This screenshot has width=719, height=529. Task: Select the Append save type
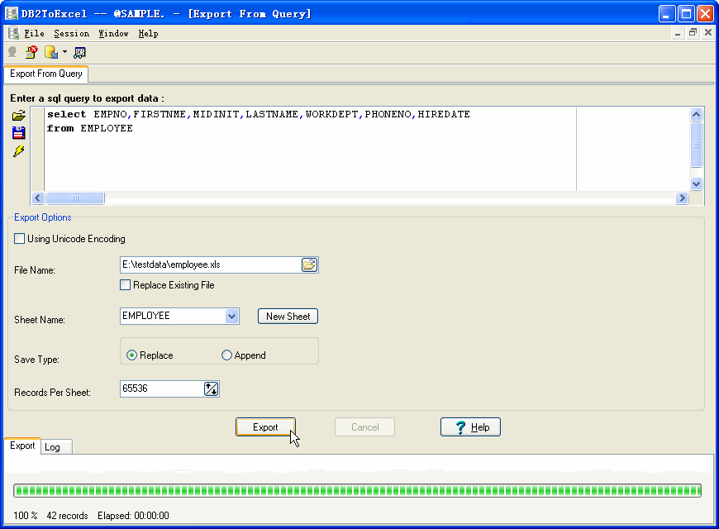click(226, 355)
